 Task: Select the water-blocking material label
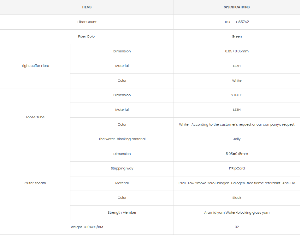(122, 139)
